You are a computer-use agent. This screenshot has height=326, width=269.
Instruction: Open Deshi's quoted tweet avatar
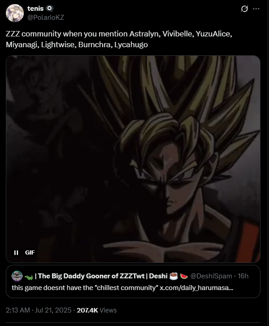17,276
